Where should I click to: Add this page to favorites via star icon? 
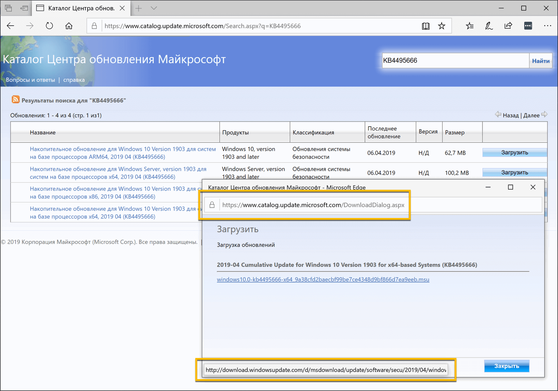[442, 26]
